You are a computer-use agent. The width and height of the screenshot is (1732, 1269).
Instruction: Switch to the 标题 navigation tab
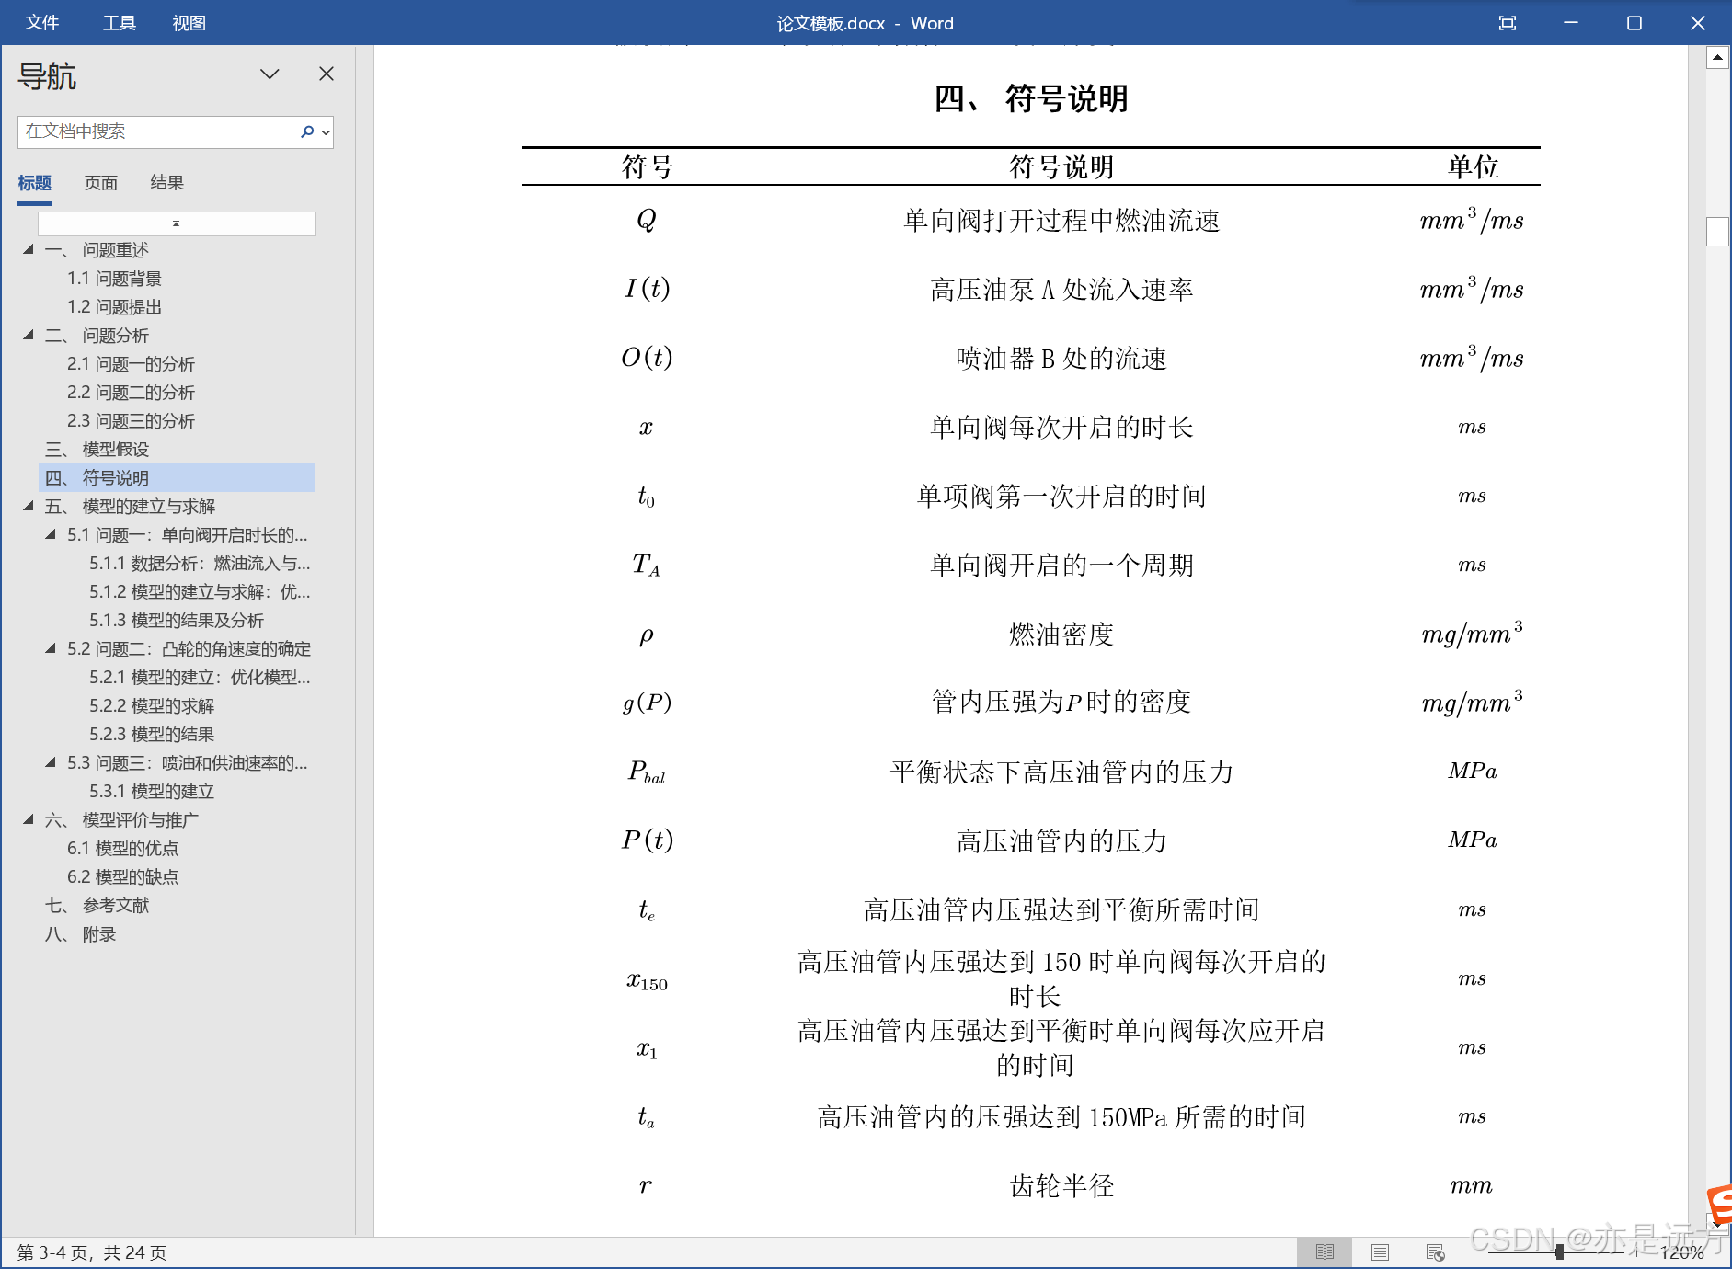(x=35, y=183)
